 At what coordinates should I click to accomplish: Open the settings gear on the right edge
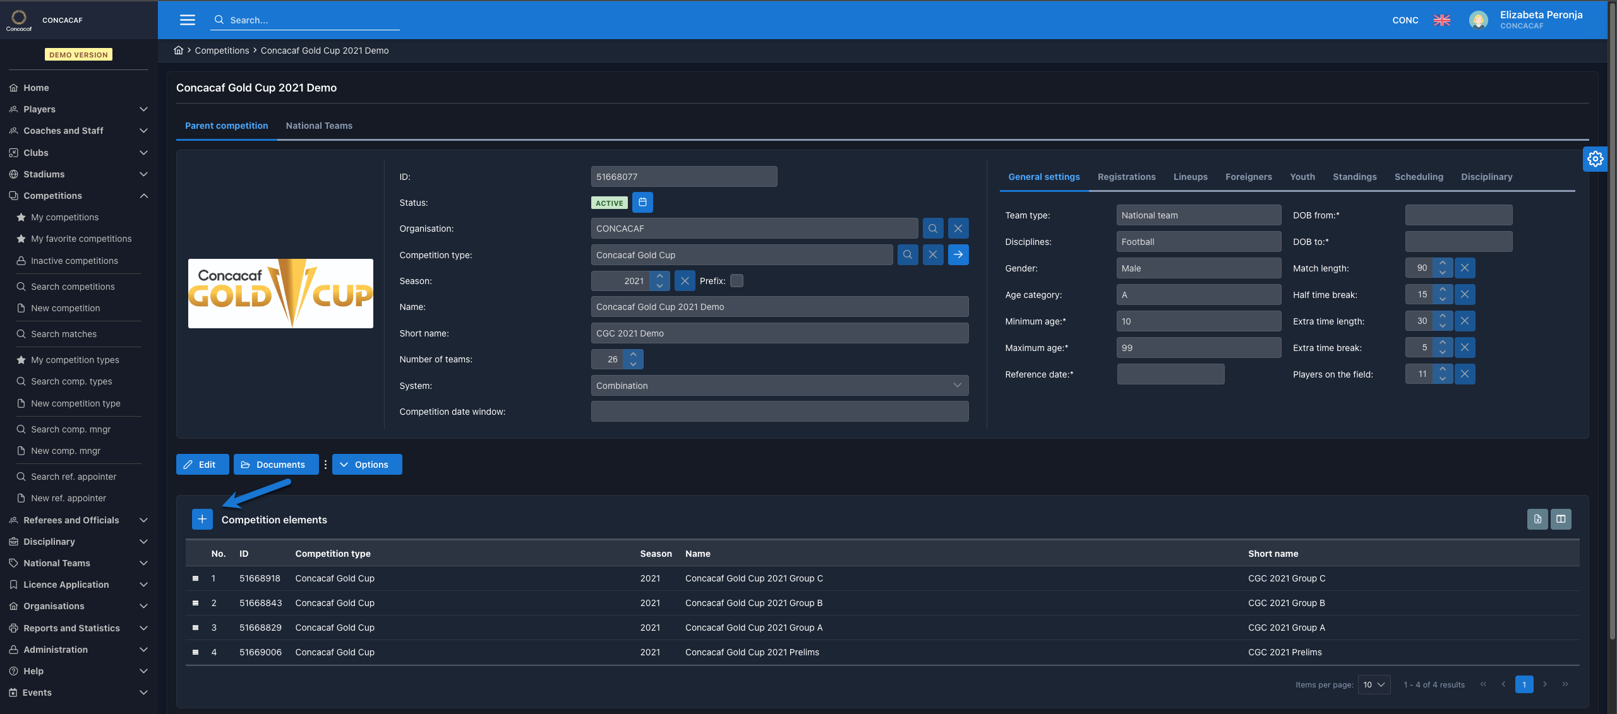[1595, 159]
